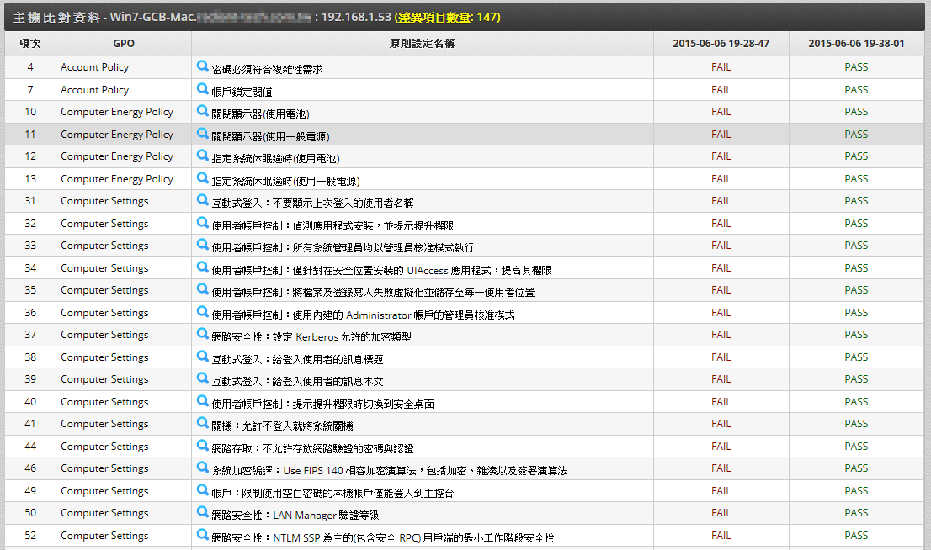931x550 pixels.
Task: Click FAIL result for row 4 Account Policy
Action: 721,67
